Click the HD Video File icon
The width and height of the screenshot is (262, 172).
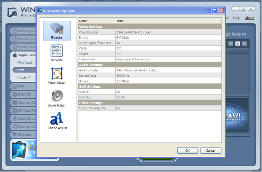coord(15,110)
